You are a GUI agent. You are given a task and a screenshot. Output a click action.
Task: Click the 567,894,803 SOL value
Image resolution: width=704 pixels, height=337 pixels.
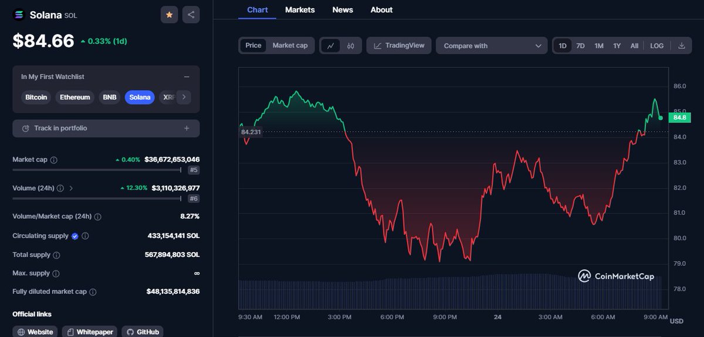click(x=172, y=255)
